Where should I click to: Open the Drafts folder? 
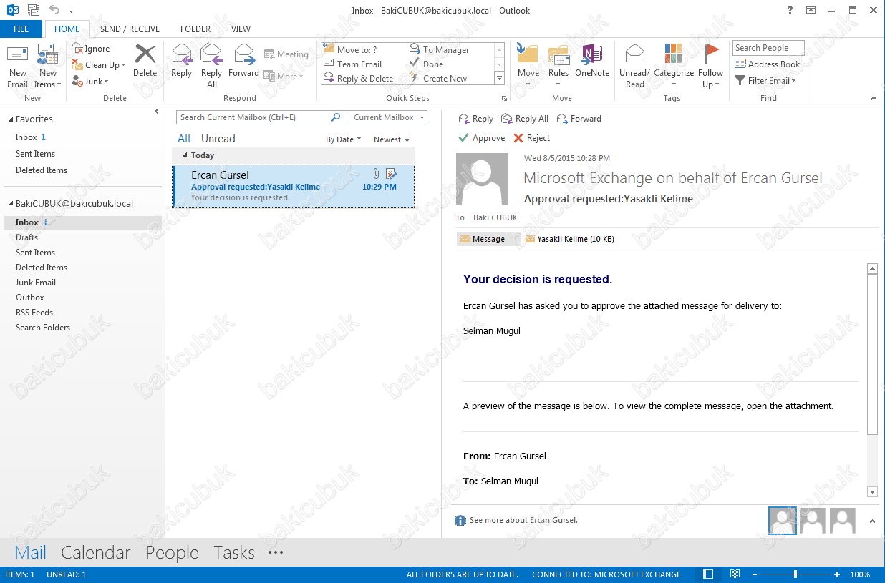click(x=27, y=237)
